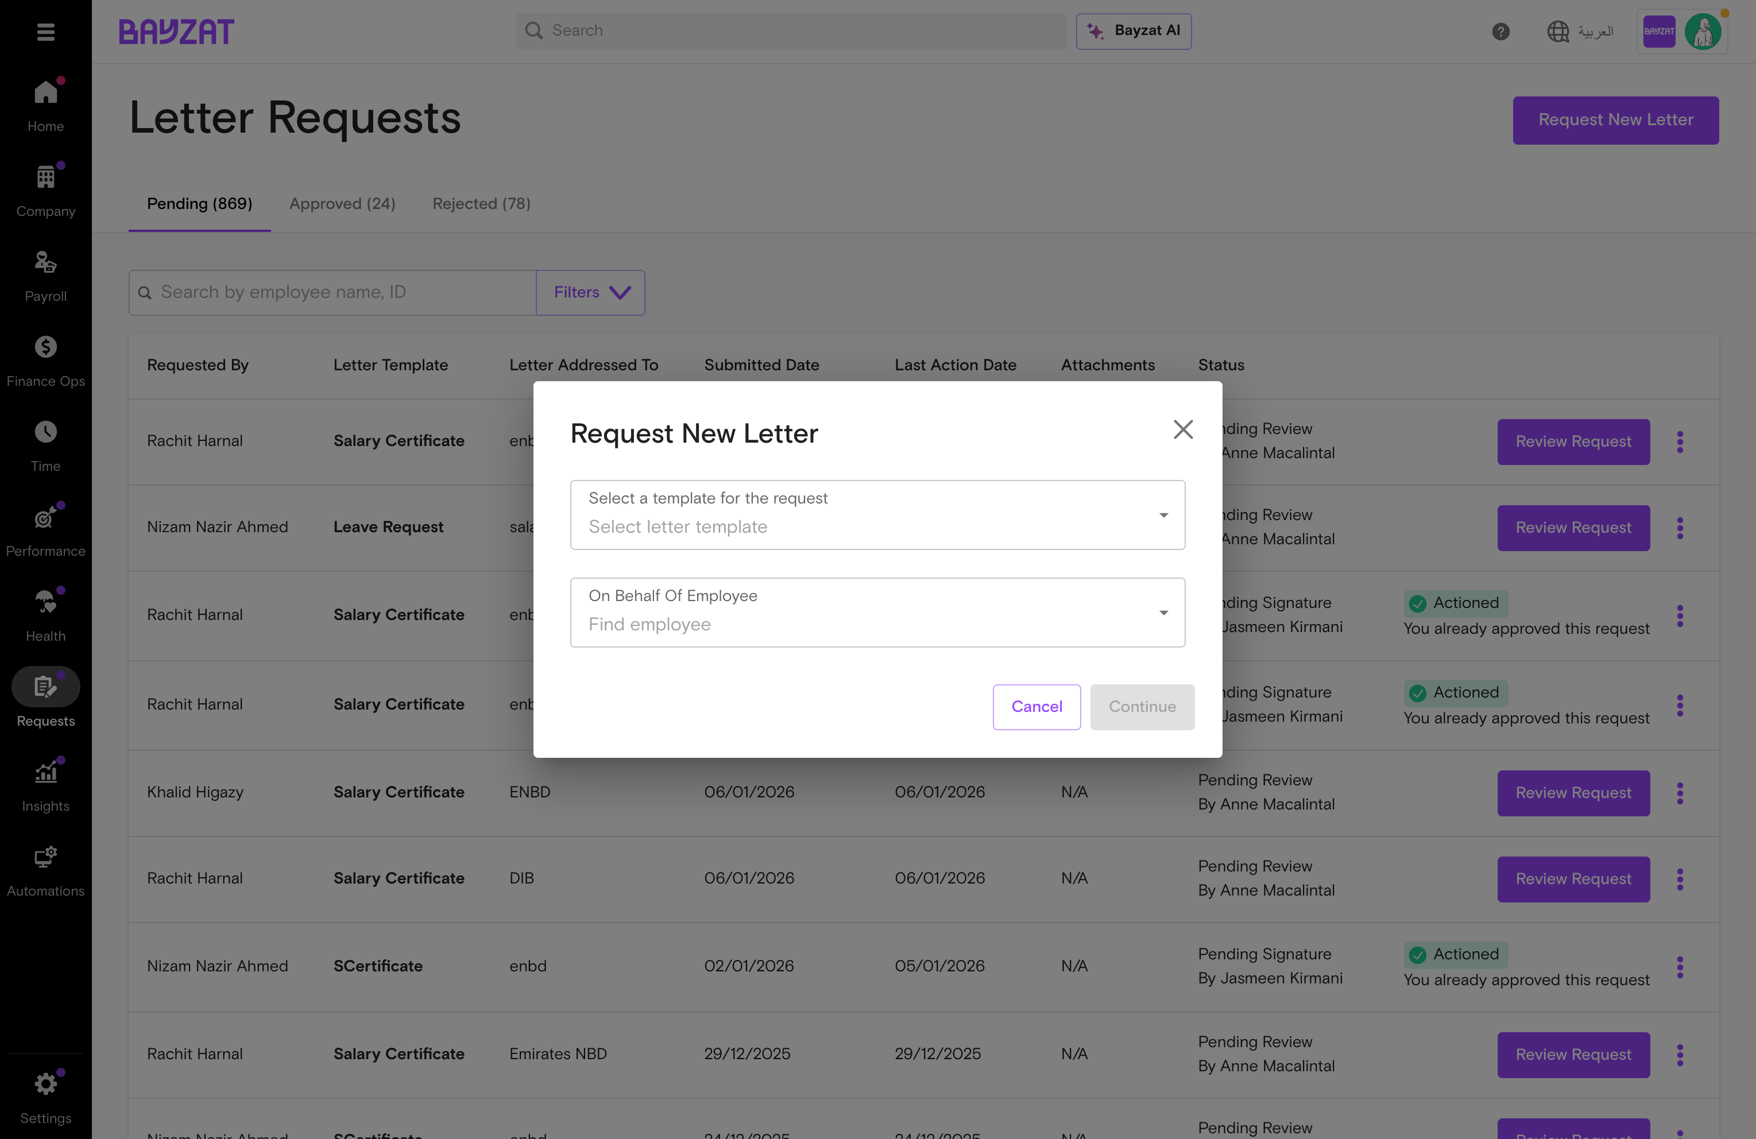1756x1139 pixels.
Task: Click the Request New Letter page button
Action: (x=1615, y=119)
